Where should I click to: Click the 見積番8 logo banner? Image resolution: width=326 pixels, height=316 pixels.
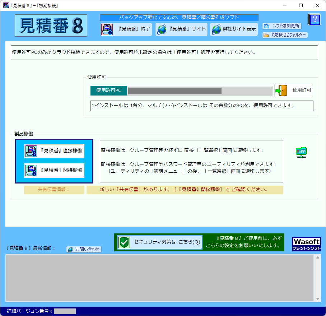click(x=51, y=25)
